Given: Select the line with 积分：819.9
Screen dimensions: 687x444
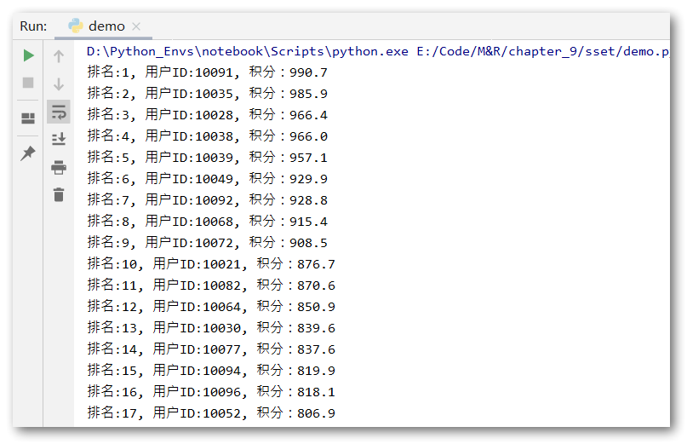Looking at the screenshot, I should coord(211,371).
